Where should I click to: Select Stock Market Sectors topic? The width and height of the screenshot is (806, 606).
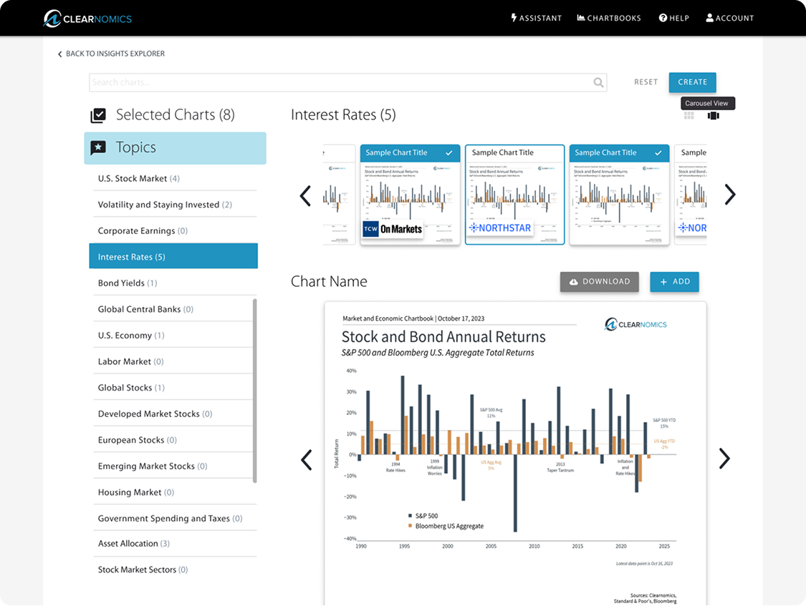[x=175, y=570]
